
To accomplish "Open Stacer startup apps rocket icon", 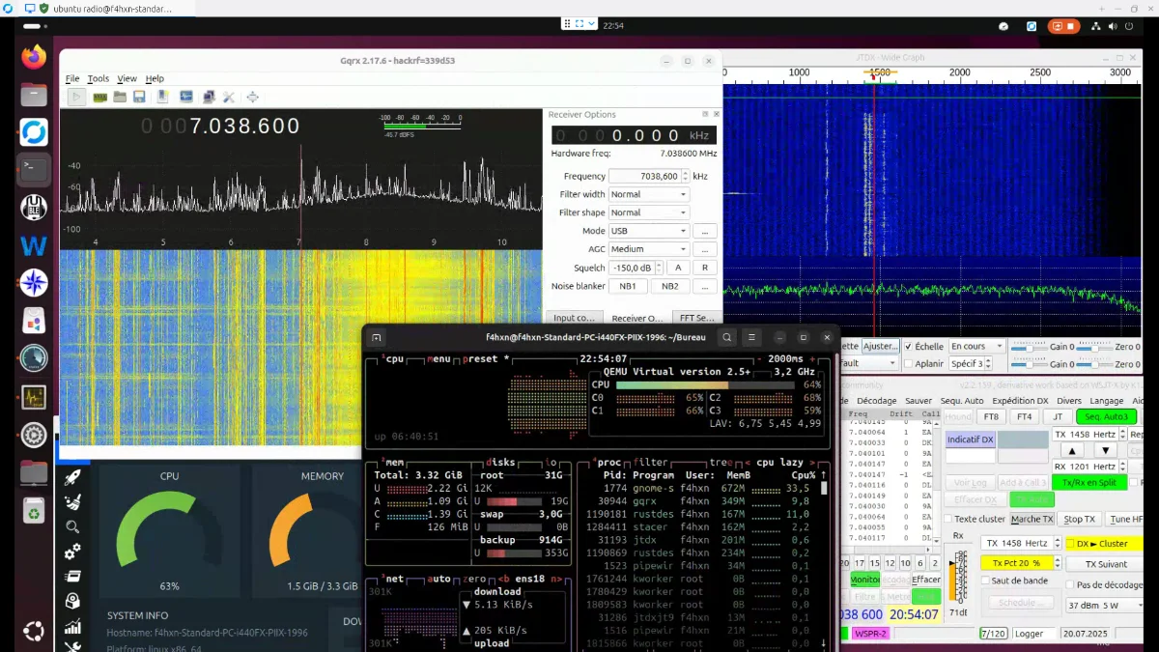I will tap(72, 477).
